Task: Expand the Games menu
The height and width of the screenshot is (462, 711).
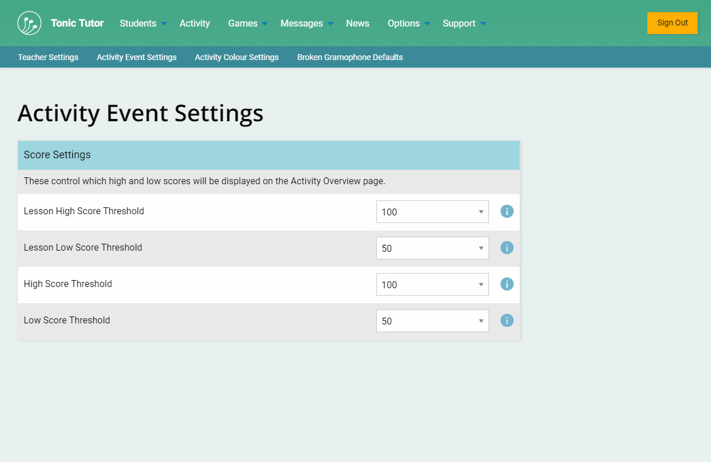Action: pyautogui.click(x=247, y=23)
